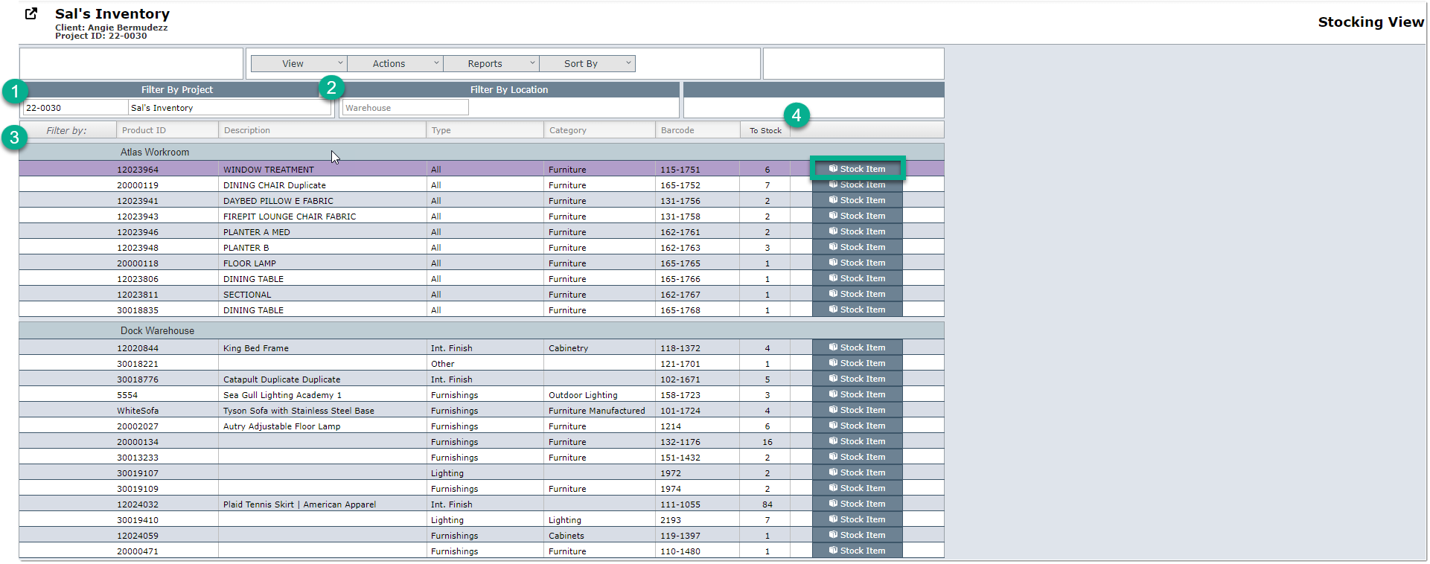Stock Item for product 20000471
Image resolution: width=1430 pixels, height=564 pixels.
[x=858, y=551]
